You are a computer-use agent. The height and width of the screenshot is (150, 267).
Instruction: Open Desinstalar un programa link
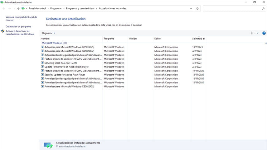click(18, 27)
